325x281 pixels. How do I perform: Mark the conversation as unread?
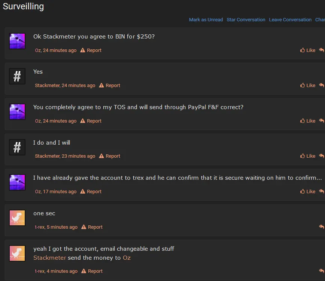coord(206,20)
